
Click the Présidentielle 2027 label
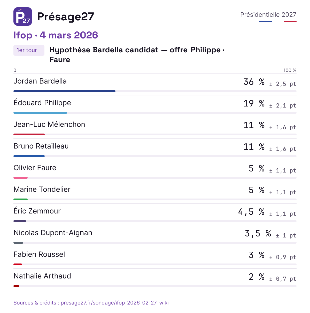[268, 15]
